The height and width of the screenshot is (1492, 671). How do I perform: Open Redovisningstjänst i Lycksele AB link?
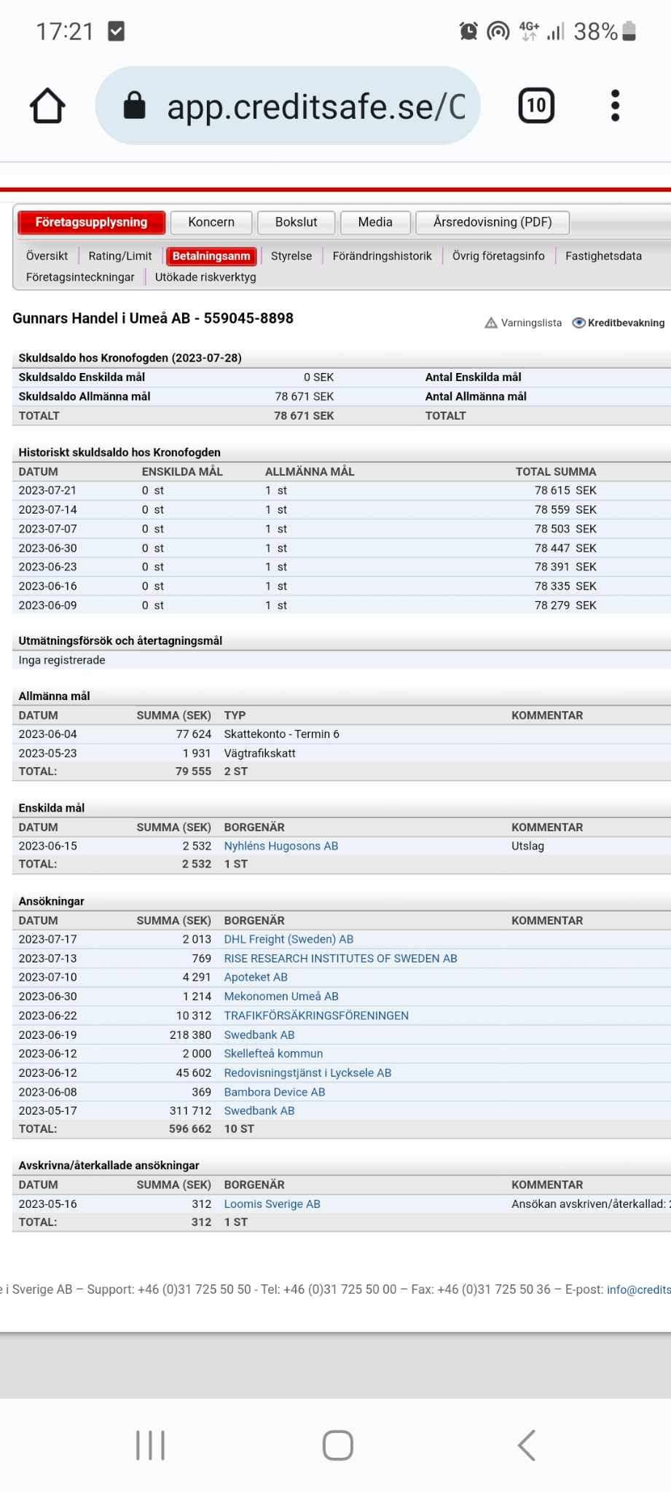(307, 1073)
